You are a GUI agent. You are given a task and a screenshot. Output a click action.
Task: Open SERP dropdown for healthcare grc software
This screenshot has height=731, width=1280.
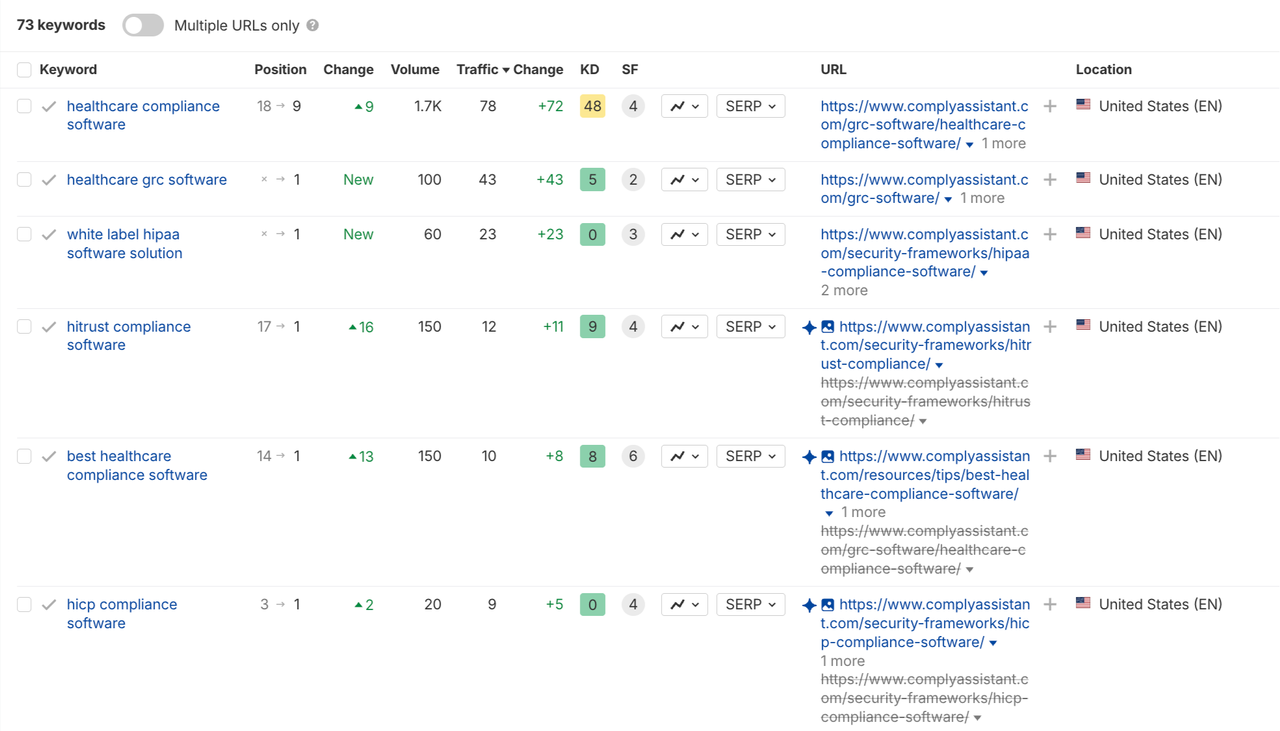[x=751, y=179]
